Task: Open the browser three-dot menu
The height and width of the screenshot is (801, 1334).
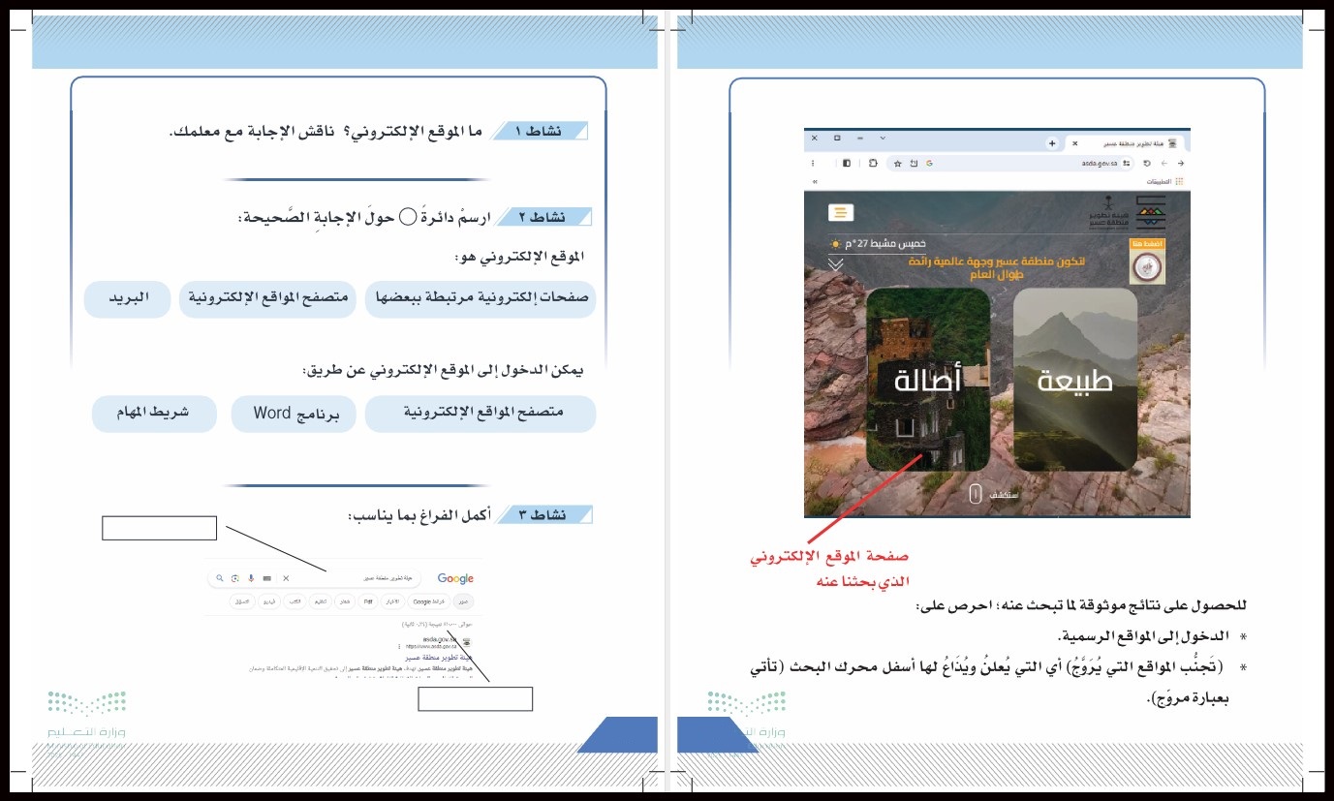Action: coord(813,163)
